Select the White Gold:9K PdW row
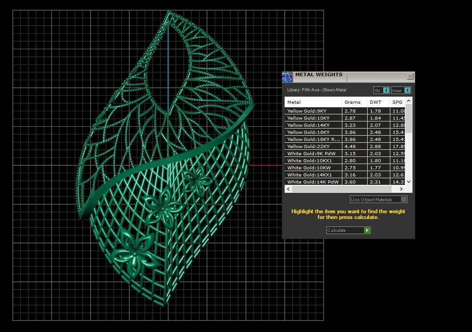472x332 pixels. (x=345, y=153)
